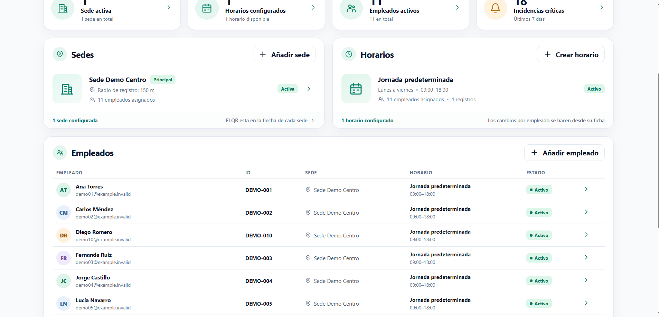Click the location pin icon beside Sedes heading

(x=60, y=54)
